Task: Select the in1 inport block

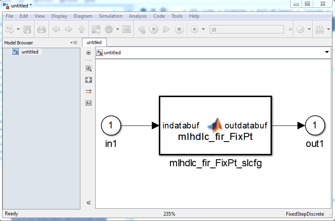Action: point(111,126)
